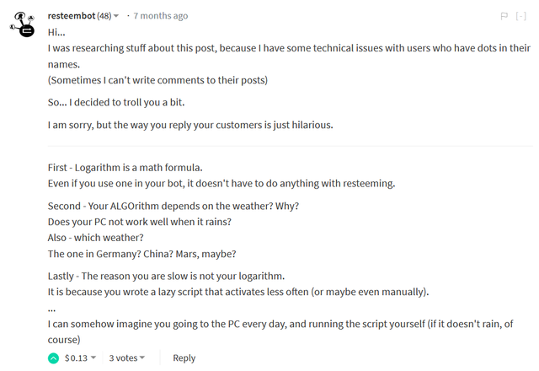Viewport: 539px width, 371px height.
Task: Expand the dropdown arrow beside resteembot (48)
Action: pos(116,16)
